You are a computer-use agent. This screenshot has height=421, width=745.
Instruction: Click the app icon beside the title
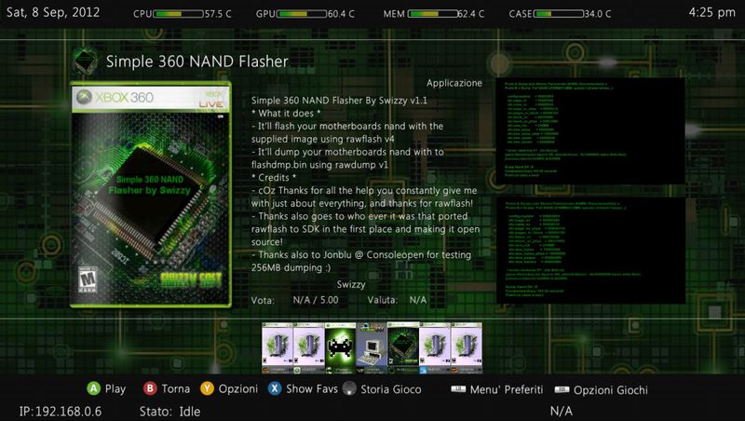pos(88,61)
